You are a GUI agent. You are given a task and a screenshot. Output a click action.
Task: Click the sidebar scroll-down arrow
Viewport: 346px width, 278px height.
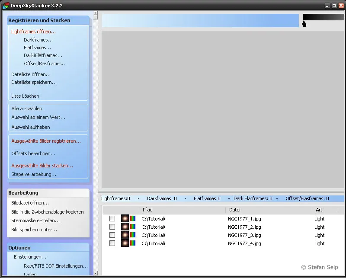95,273
